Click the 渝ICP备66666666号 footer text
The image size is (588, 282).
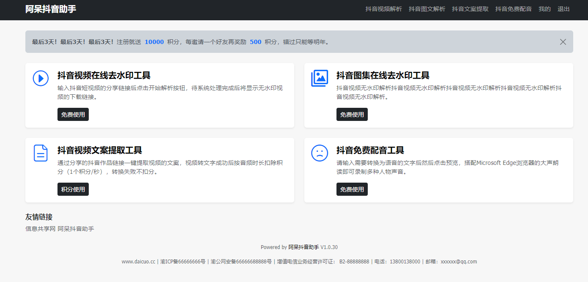click(x=183, y=262)
